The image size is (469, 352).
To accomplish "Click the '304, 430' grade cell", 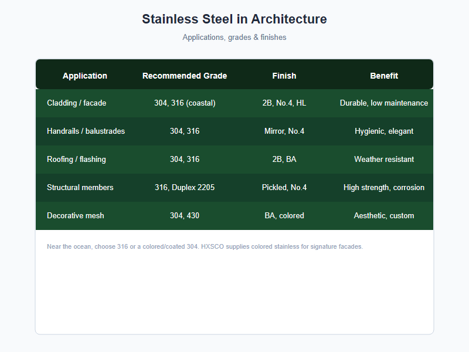I will tap(185, 215).
